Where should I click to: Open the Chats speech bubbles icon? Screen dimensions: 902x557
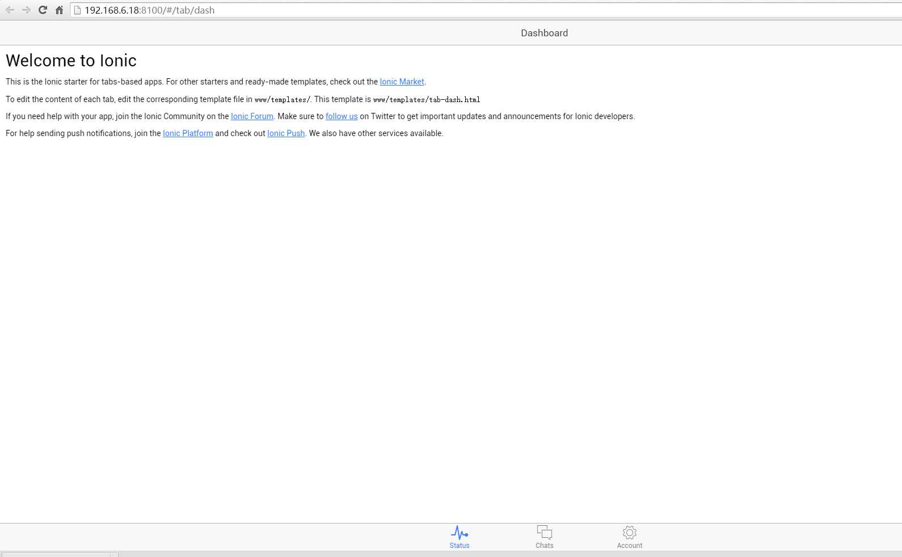(x=545, y=533)
